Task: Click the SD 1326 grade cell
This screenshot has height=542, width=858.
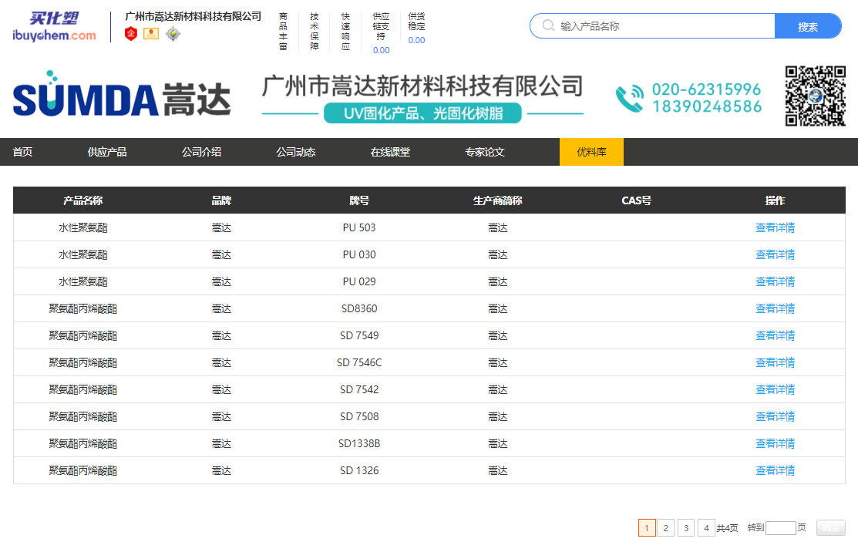Action: pos(359,471)
